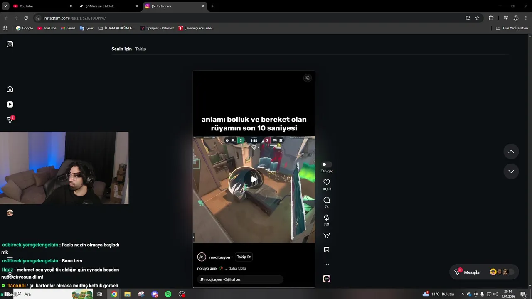Open Chrome from the taskbar
The image size is (532, 299).
pyautogui.click(x=114, y=294)
